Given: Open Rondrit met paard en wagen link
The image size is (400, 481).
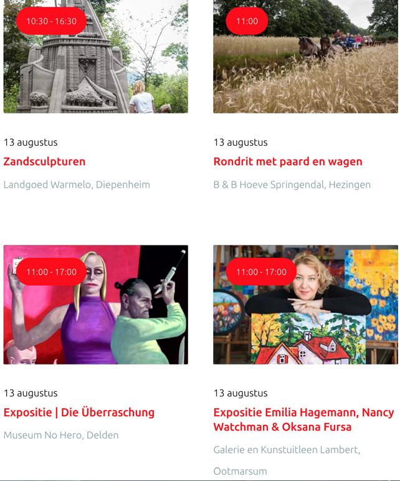Looking at the screenshot, I should [288, 161].
